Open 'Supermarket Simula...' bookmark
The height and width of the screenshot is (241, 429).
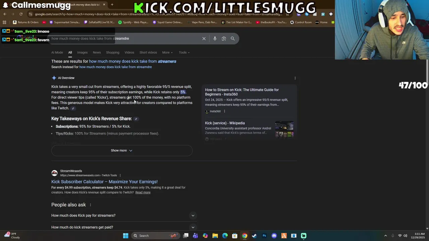coord(65,22)
